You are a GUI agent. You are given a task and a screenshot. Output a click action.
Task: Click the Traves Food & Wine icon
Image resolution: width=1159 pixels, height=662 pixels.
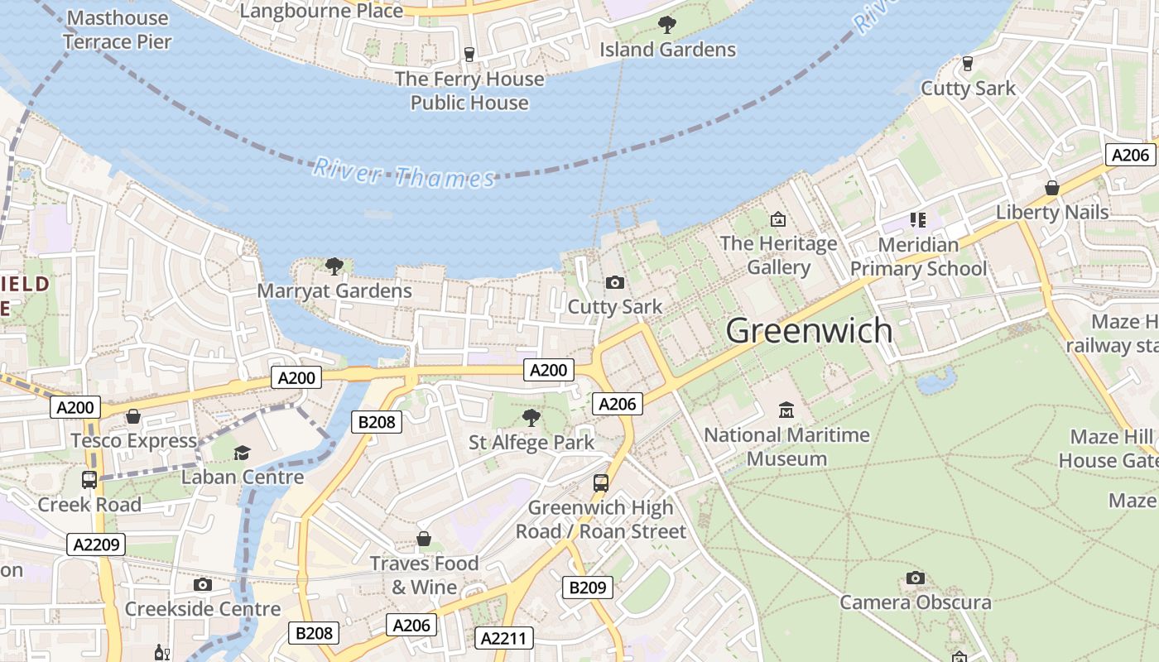tap(424, 540)
